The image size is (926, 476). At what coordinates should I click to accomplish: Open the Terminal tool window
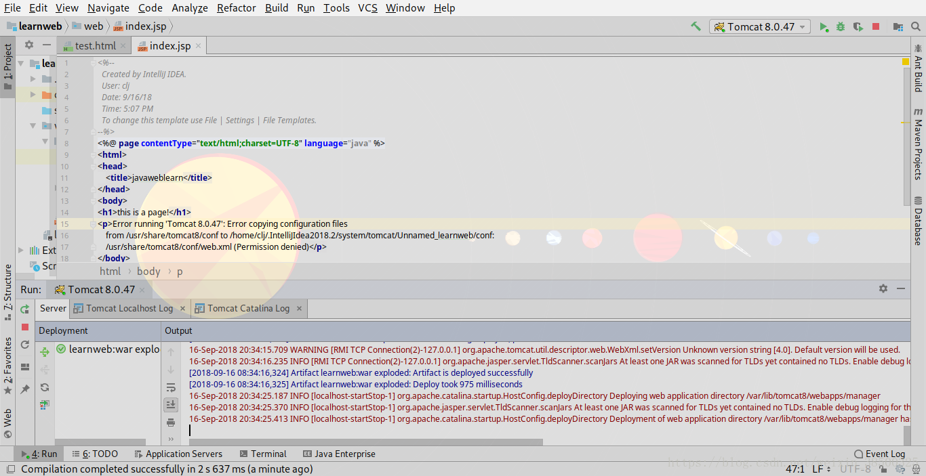click(262, 454)
